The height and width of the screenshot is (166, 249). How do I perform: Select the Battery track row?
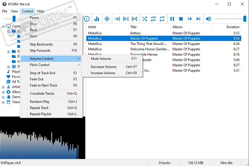point(164,33)
